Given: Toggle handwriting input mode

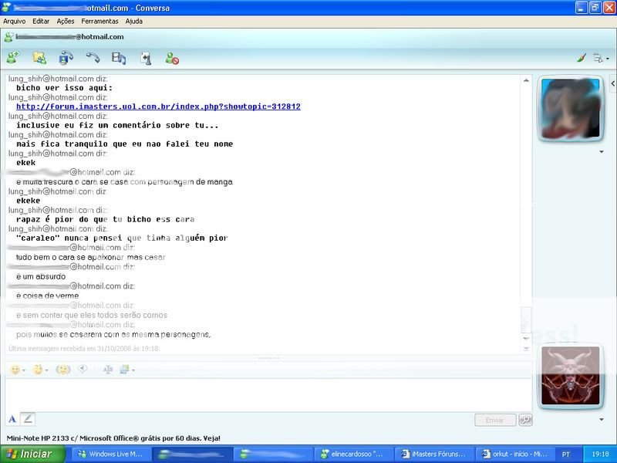Looking at the screenshot, I should pos(29,419).
